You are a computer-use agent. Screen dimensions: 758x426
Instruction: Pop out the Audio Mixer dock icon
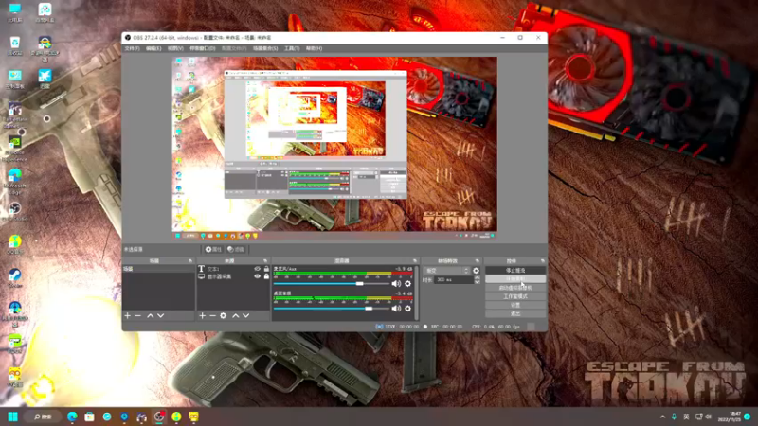point(415,261)
